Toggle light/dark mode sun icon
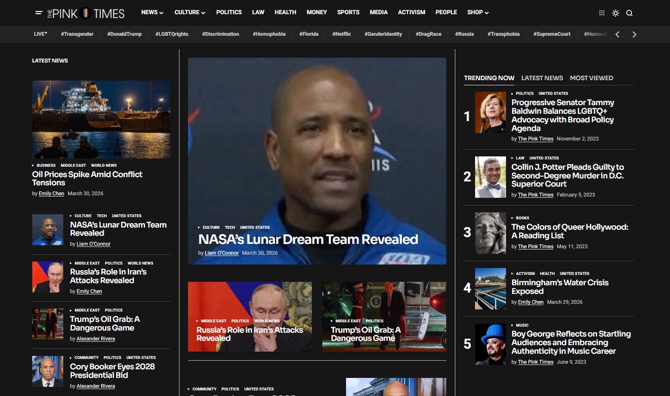This screenshot has height=396, width=670. [615, 13]
